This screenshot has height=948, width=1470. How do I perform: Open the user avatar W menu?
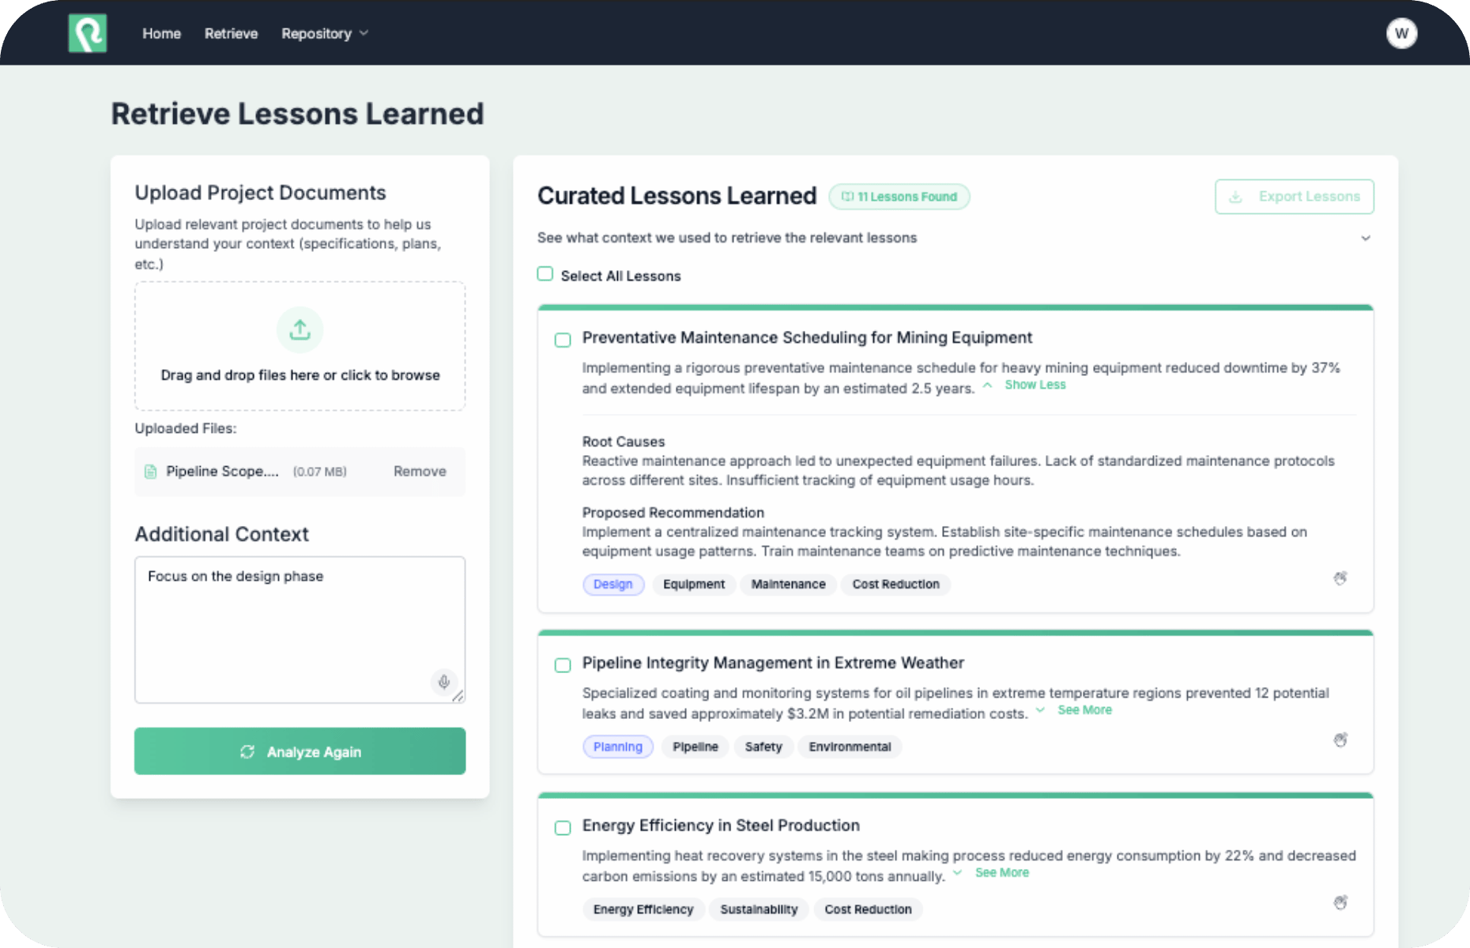[1401, 33]
